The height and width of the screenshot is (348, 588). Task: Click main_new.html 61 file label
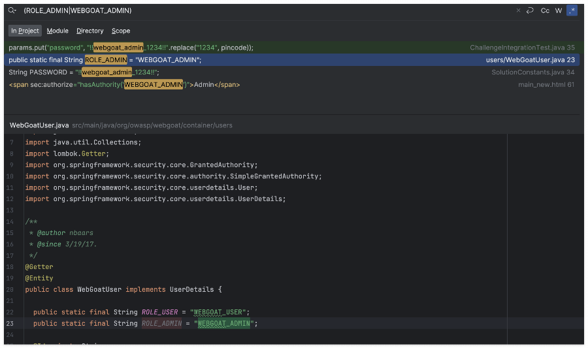click(x=546, y=85)
